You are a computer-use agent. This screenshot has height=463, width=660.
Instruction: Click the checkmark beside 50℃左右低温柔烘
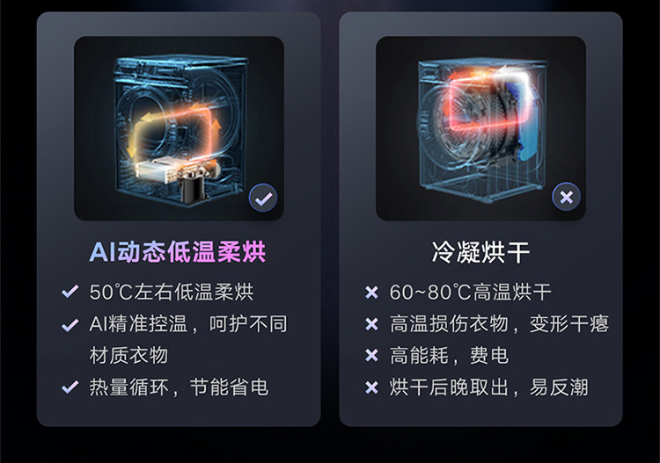(70, 292)
